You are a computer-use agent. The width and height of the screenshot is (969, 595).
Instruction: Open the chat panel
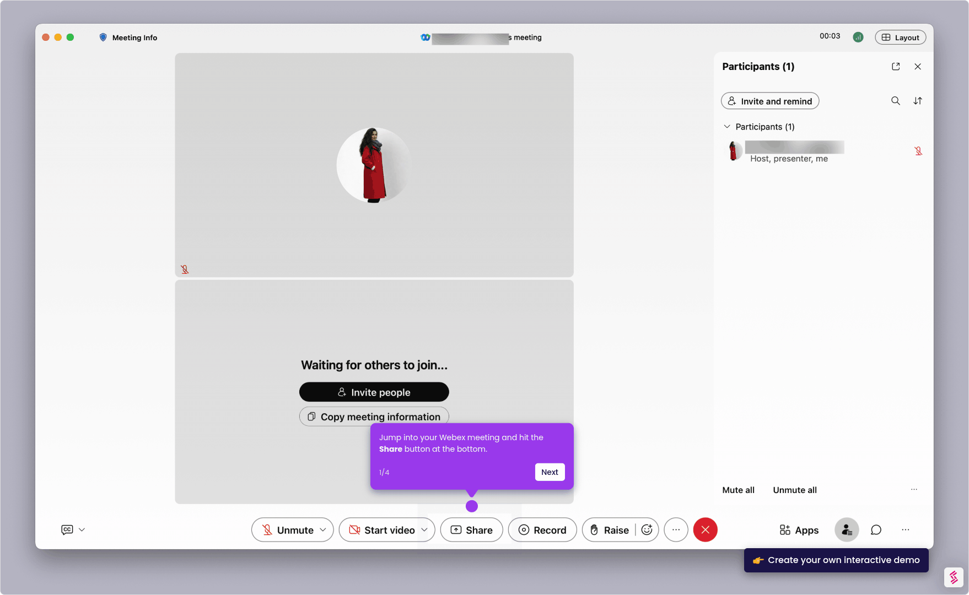(876, 530)
